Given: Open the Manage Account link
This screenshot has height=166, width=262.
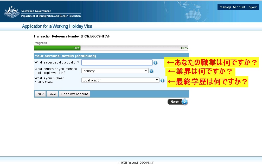Looking at the screenshot, I should pos(232,7).
